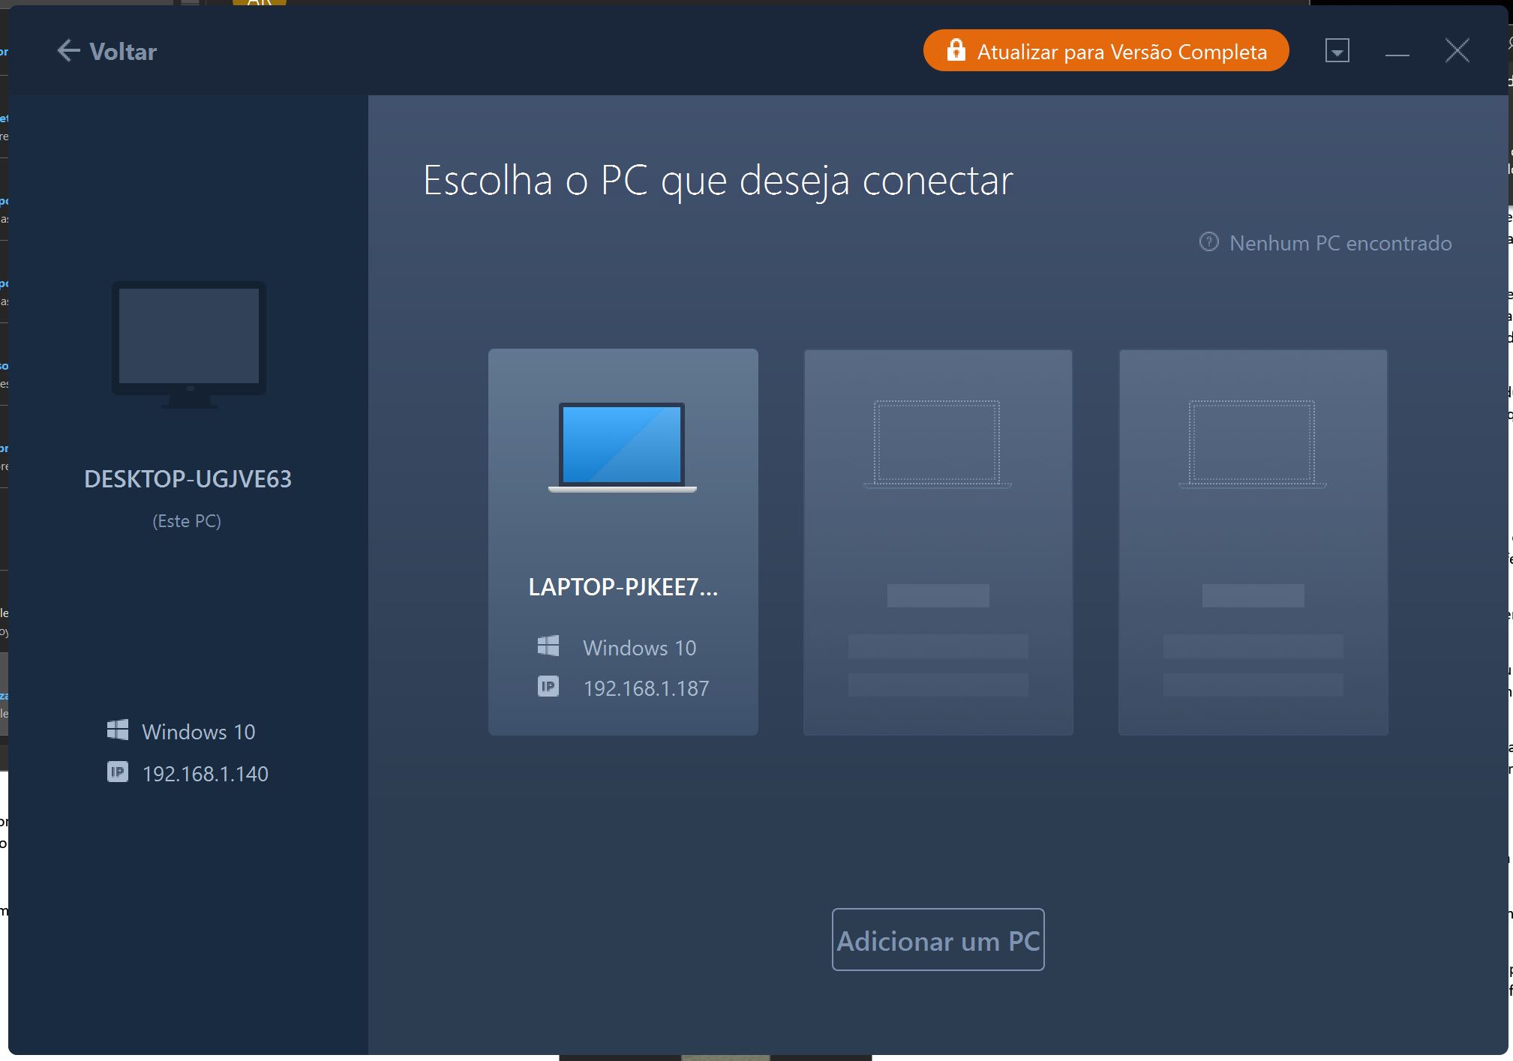The image size is (1513, 1061).
Task: Open the dropdown menu icon in title bar
Action: [x=1337, y=51]
